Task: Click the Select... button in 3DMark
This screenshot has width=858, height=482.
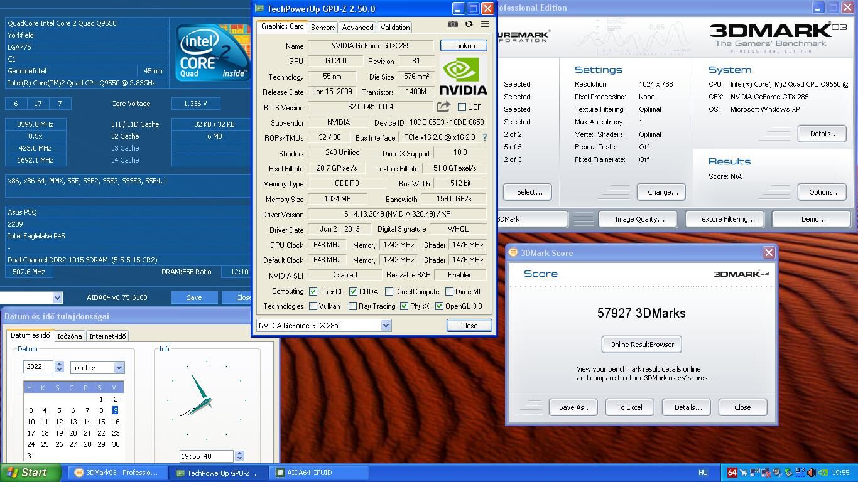Action: point(529,192)
